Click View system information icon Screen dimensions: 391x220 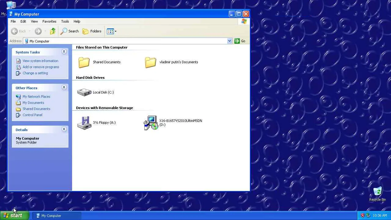pyautogui.click(x=18, y=61)
